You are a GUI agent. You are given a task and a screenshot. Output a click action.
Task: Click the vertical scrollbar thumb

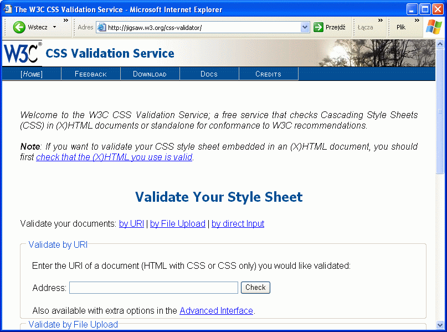440,111
